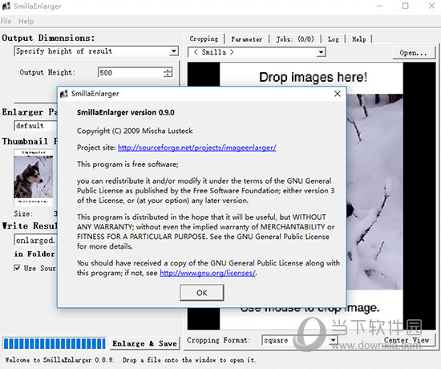Expand the < Smilla > image dropdown
The width and height of the screenshot is (441, 369).
(x=321, y=52)
